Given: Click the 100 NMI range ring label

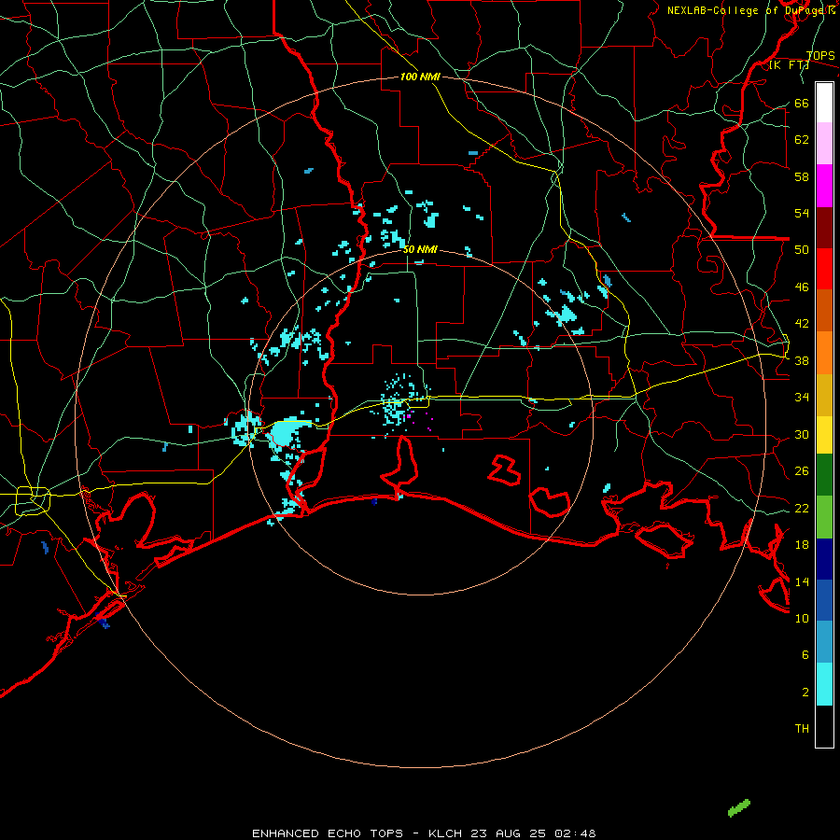Looking at the screenshot, I should (x=420, y=77).
